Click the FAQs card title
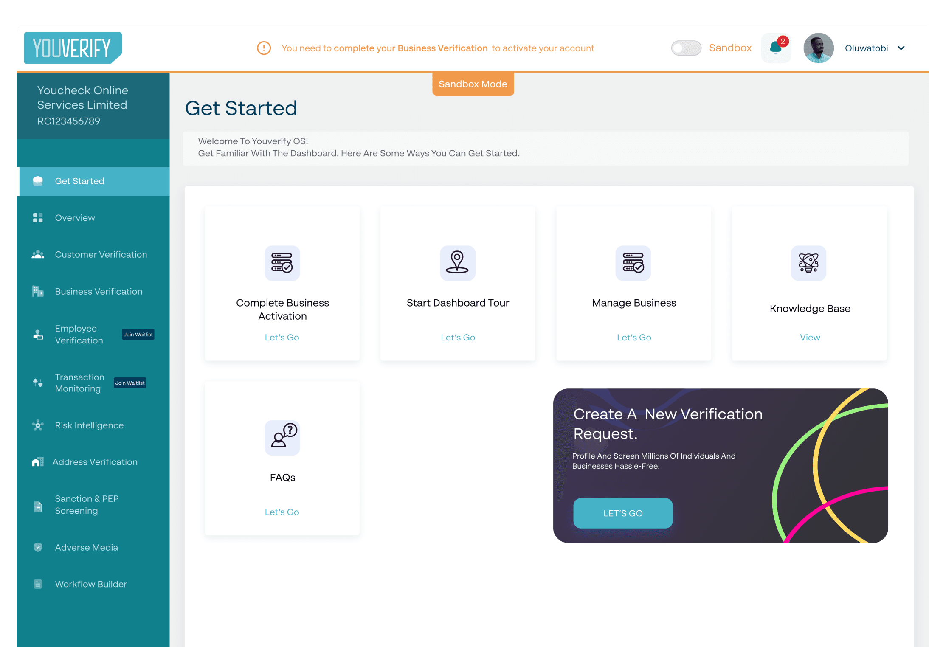This screenshot has height=647, width=929. [282, 478]
